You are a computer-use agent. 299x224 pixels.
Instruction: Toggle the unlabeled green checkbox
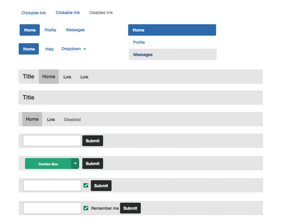pyautogui.click(x=86, y=185)
